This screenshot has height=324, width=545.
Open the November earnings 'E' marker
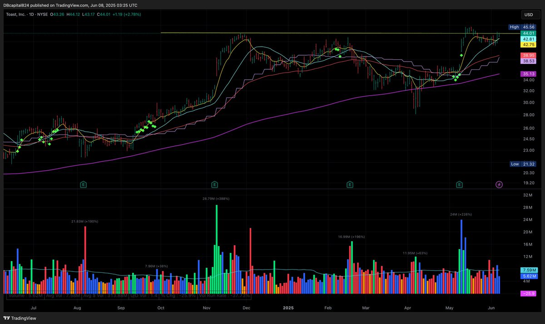pyautogui.click(x=214, y=184)
